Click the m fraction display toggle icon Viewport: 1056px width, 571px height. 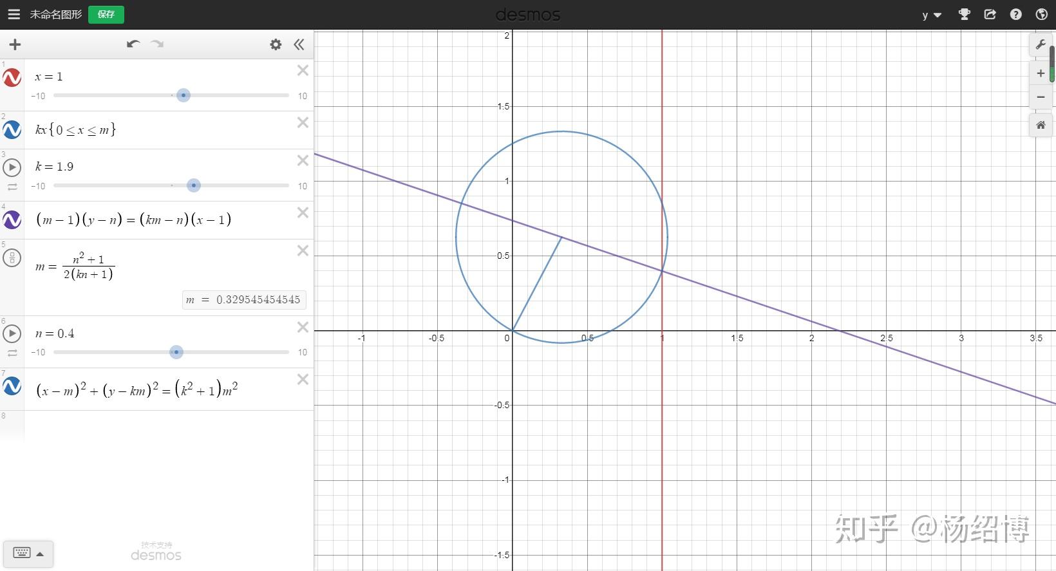pos(12,258)
